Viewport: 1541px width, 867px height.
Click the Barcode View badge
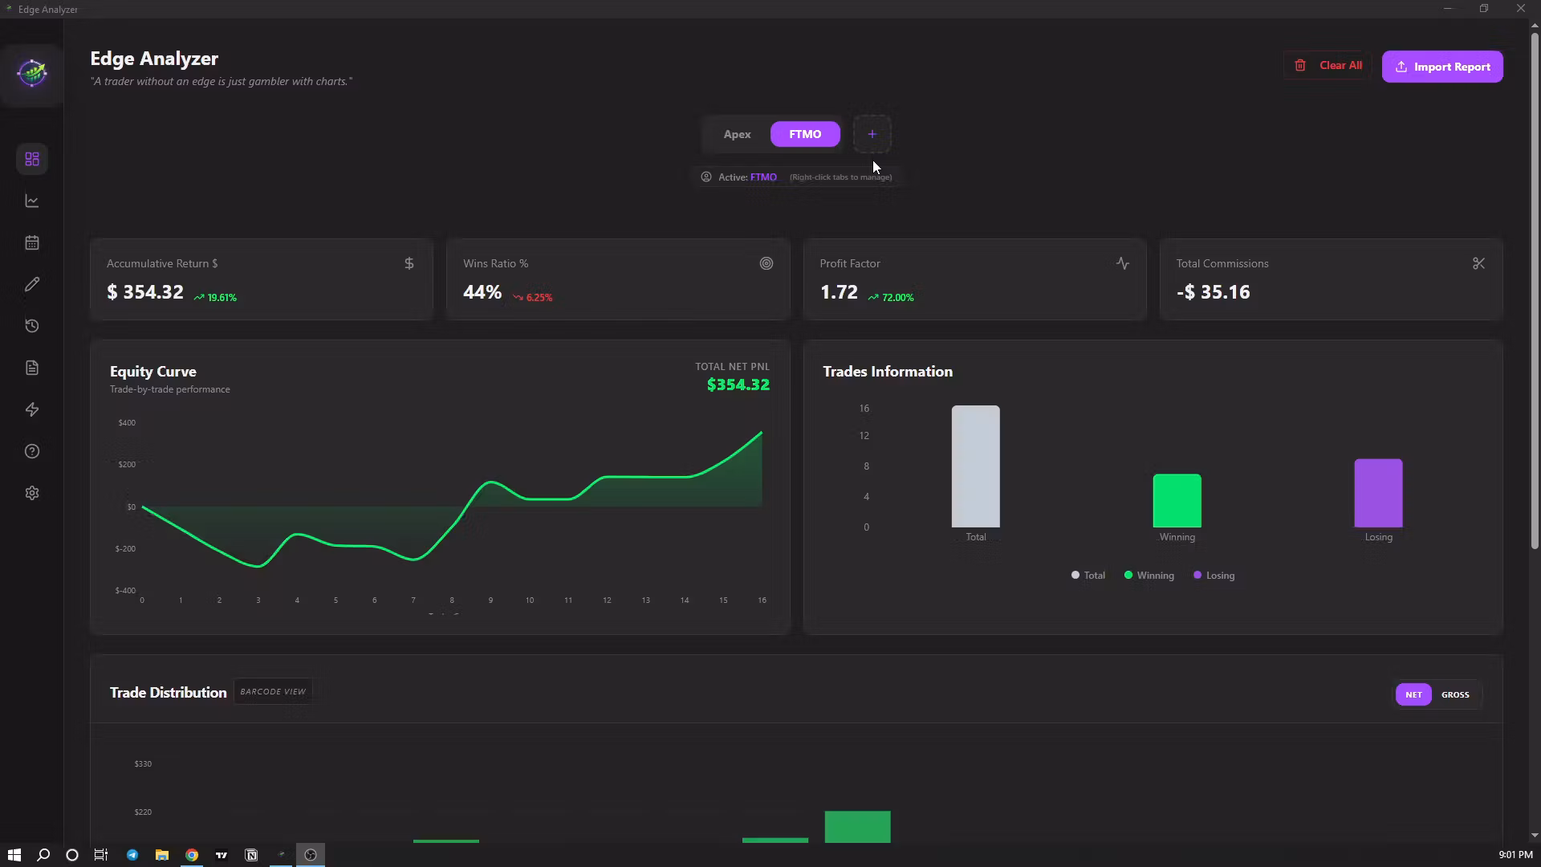point(273,691)
